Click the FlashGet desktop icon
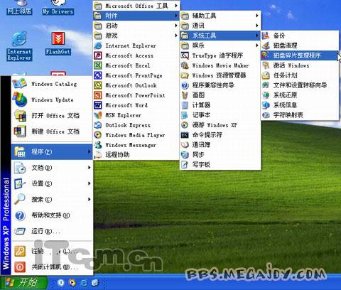 pyautogui.click(x=58, y=38)
